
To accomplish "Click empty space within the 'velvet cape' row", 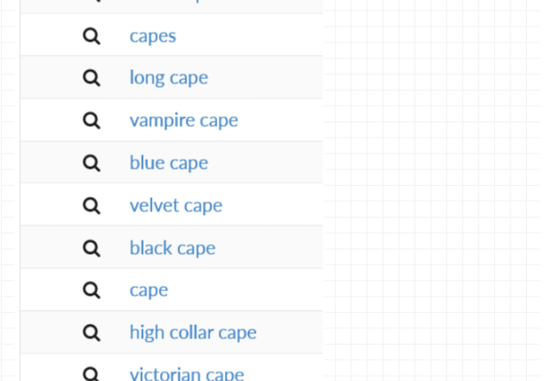I will [x=274, y=205].
